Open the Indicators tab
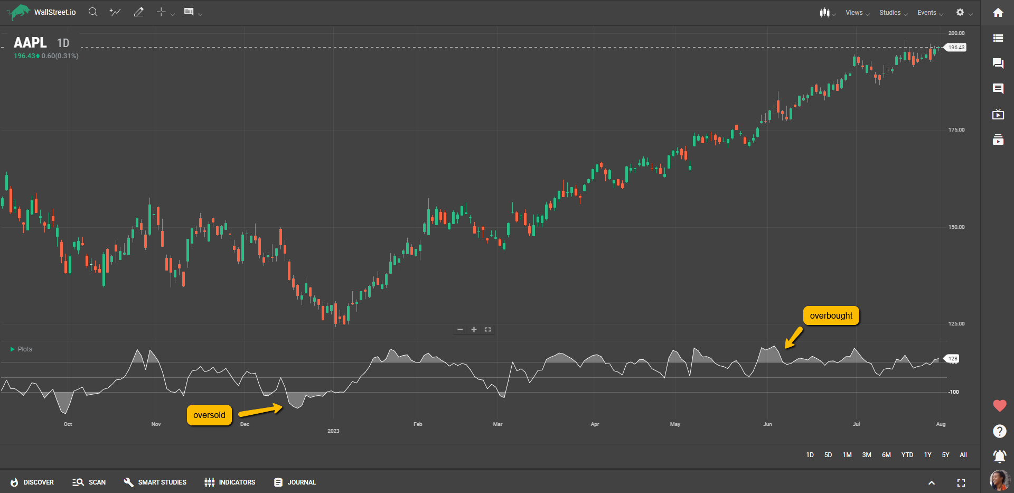The height and width of the screenshot is (493, 1014). click(x=230, y=482)
